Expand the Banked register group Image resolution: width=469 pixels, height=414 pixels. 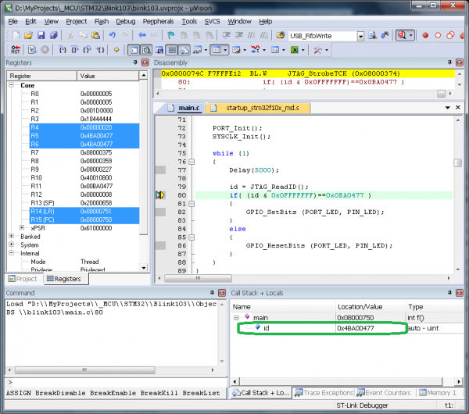(13, 236)
